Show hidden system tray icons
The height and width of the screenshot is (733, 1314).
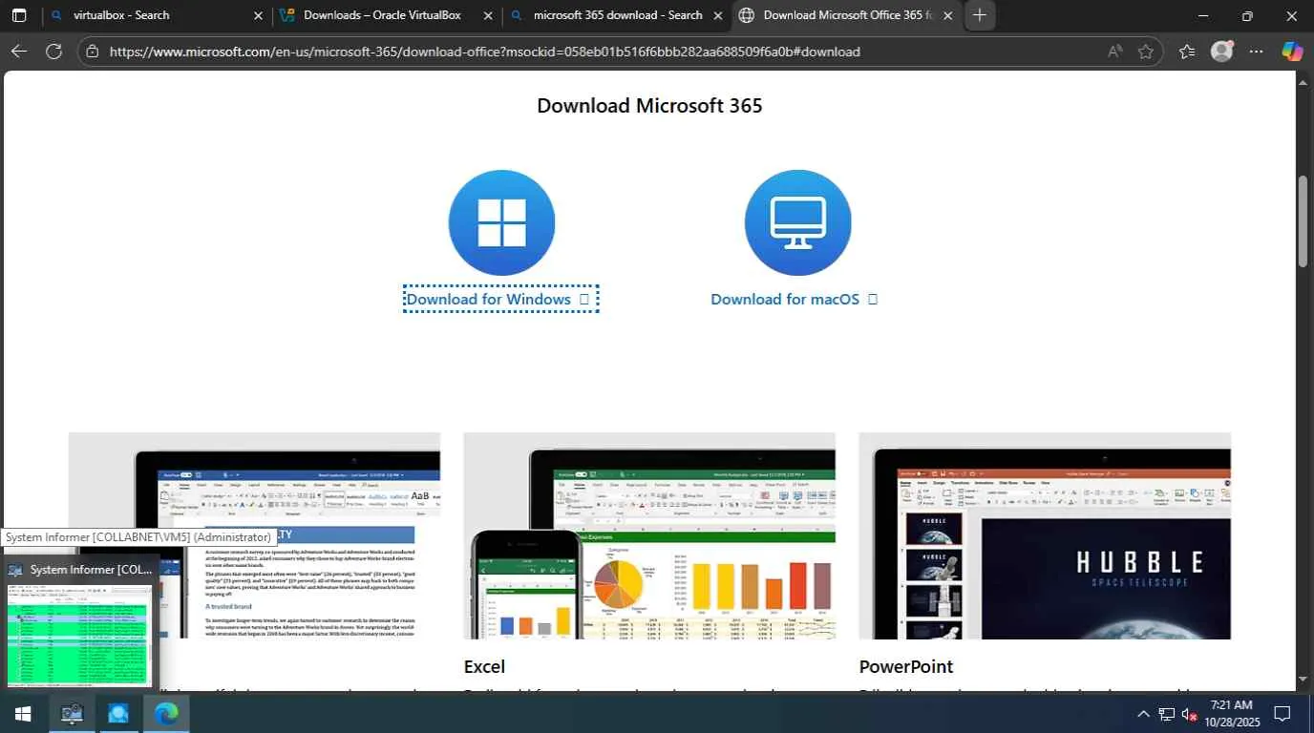pyautogui.click(x=1142, y=714)
